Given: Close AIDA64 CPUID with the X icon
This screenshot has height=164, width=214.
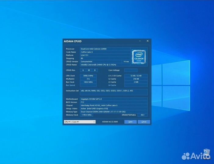Looking at the screenshot, I should [x=148, y=41].
